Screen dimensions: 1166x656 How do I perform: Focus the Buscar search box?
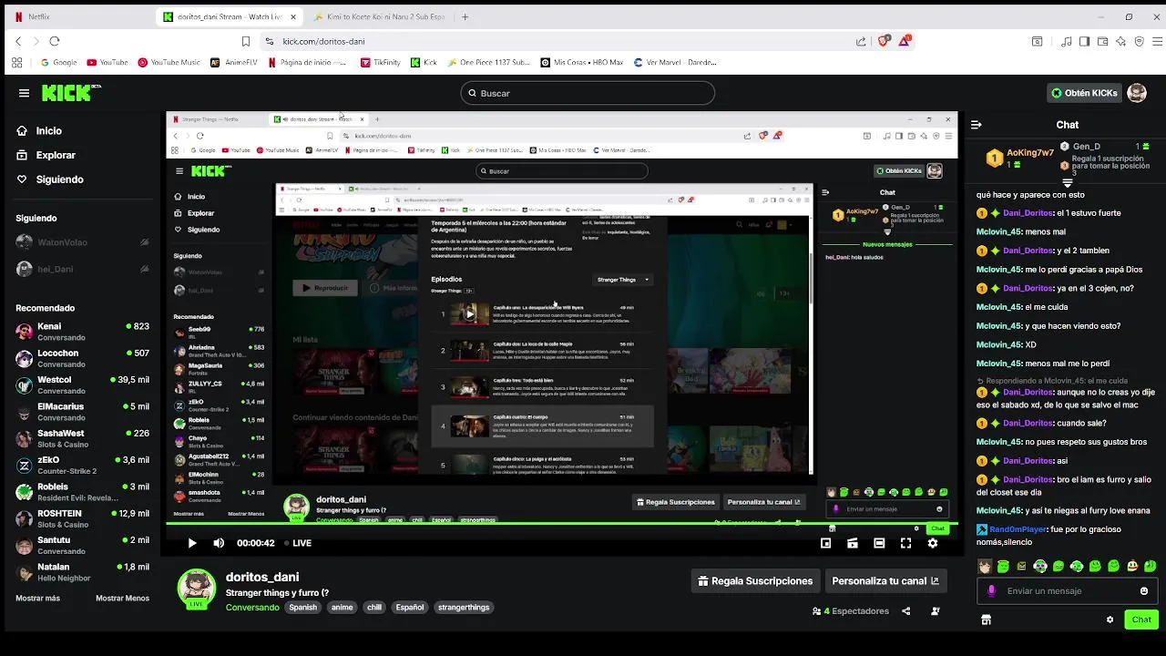[x=588, y=93]
